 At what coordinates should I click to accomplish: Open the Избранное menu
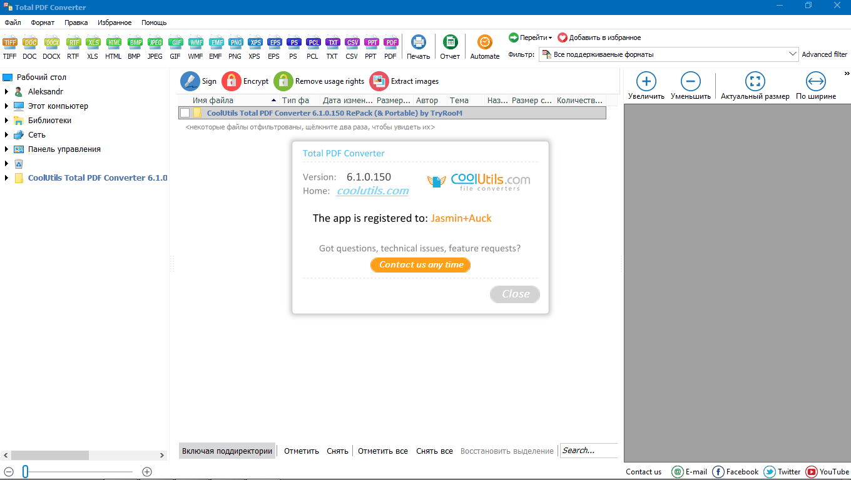(115, 22)
